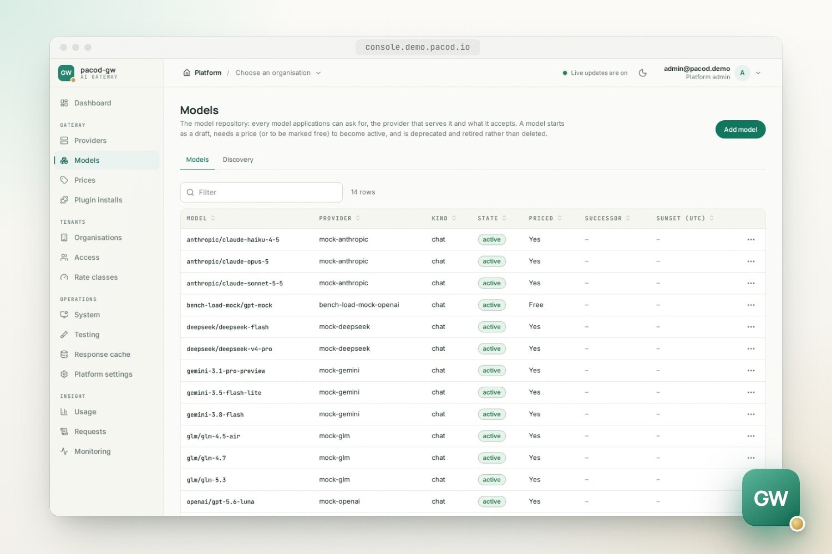The width and height of the screenshot is (832, 554).
Task: Switch to the Discovery tab
Action: (238, 160)
